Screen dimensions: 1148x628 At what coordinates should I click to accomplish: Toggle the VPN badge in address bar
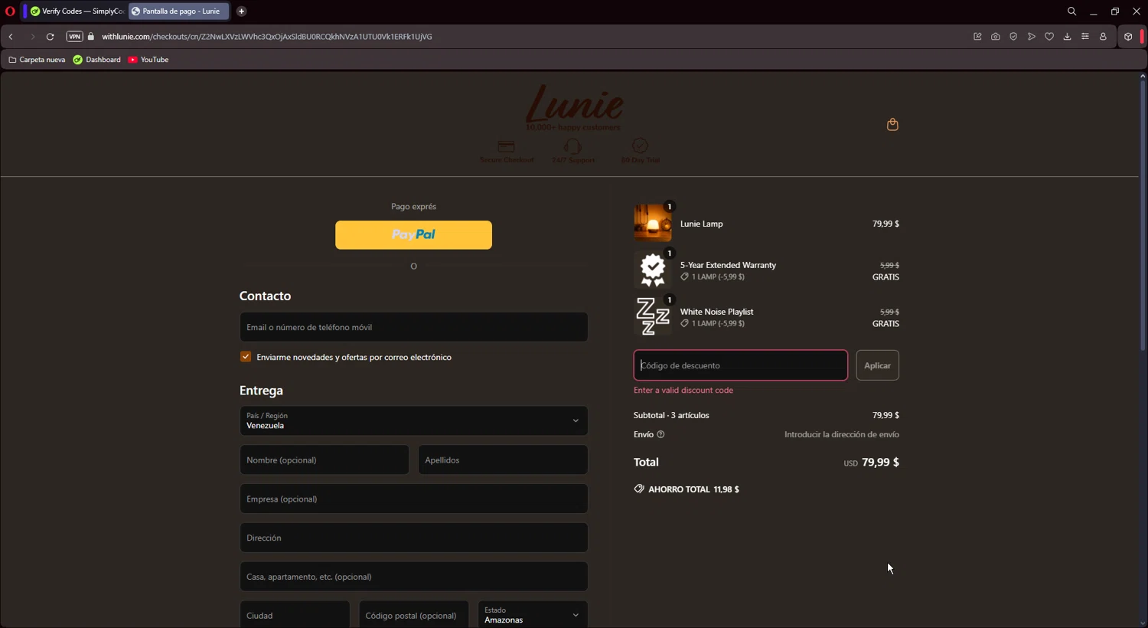[74, 37]
